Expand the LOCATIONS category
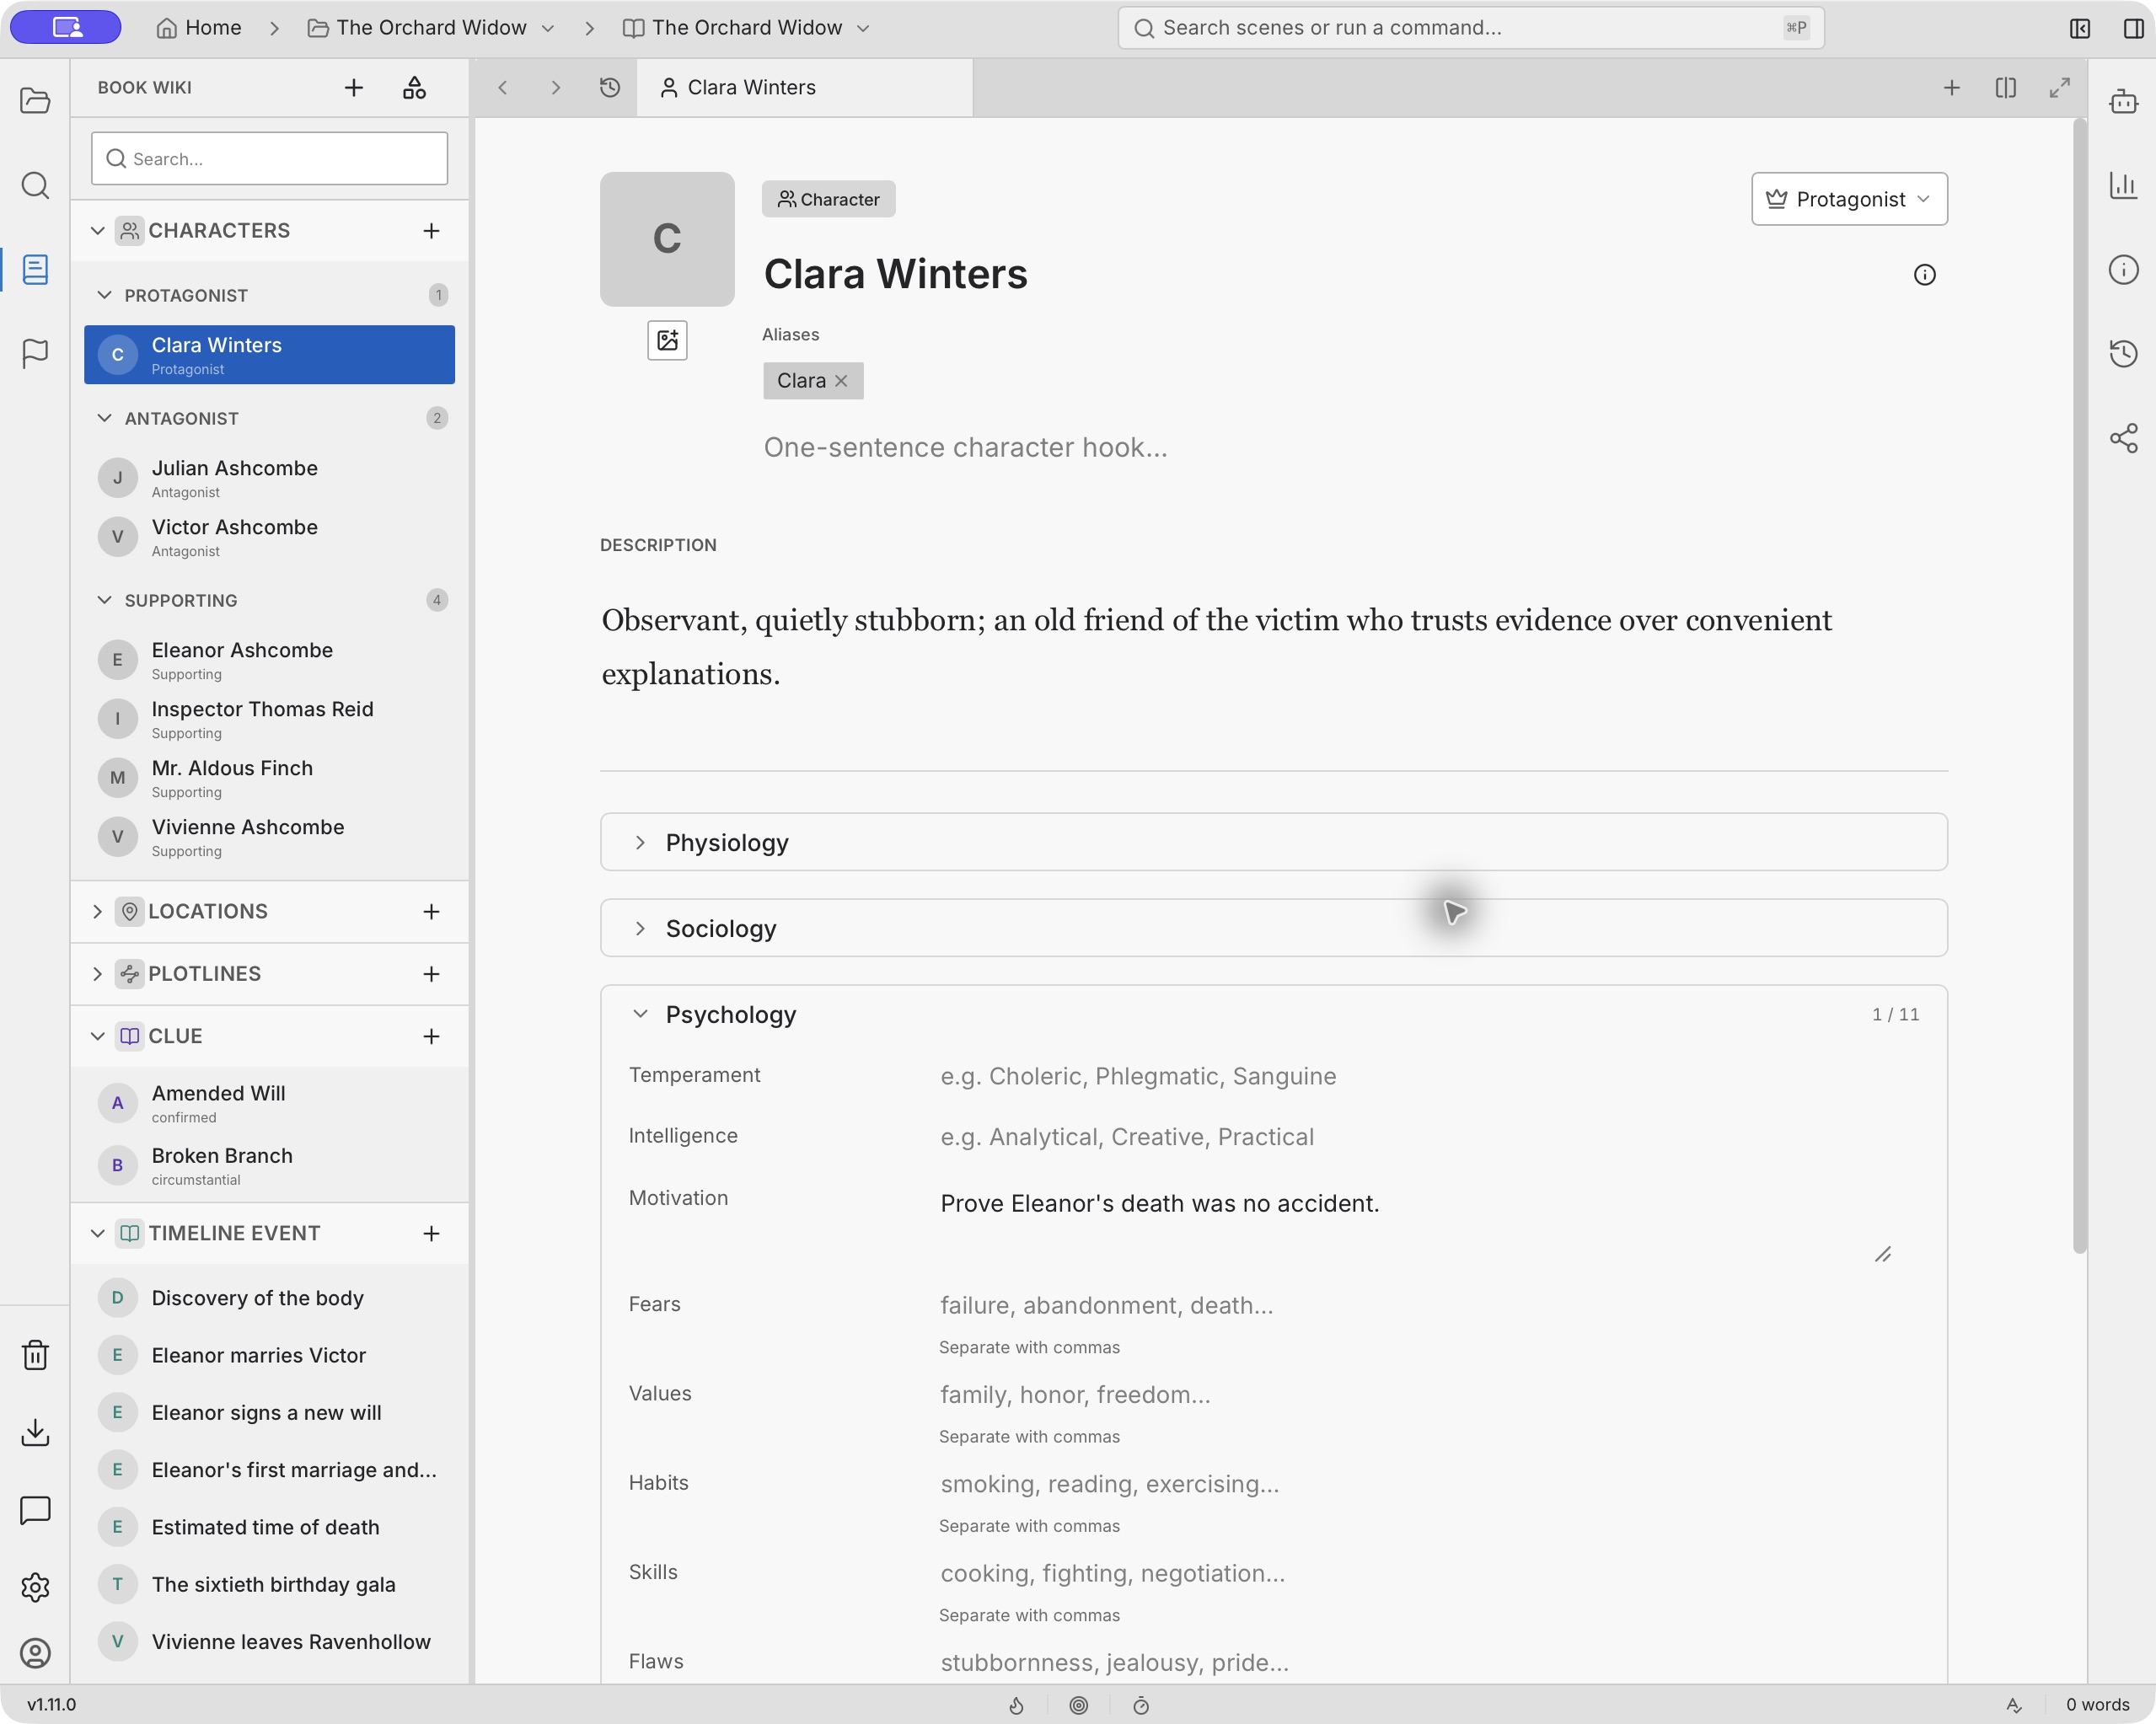2156x1724 pixels. [x=97, y=911]
